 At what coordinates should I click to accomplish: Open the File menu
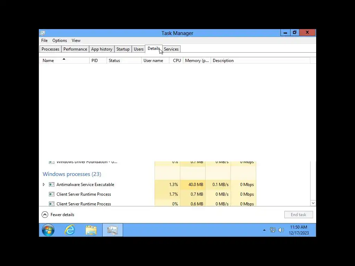(x=44, y=41)
